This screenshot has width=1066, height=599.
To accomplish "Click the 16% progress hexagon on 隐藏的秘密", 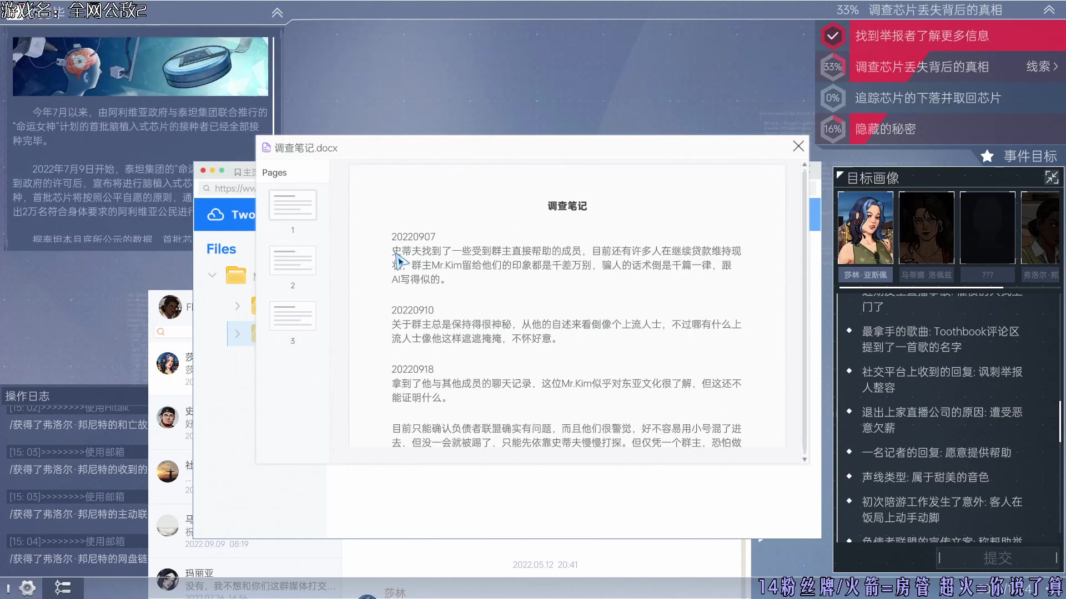I will [x=833, y=129].
